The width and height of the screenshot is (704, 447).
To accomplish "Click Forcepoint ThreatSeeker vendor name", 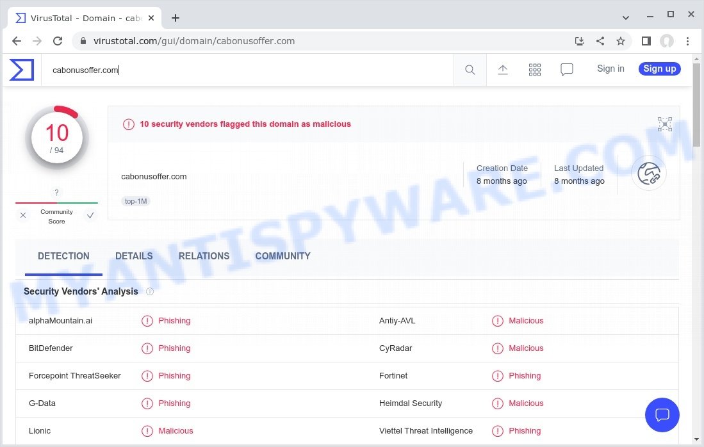I will (x=74, y=376).
